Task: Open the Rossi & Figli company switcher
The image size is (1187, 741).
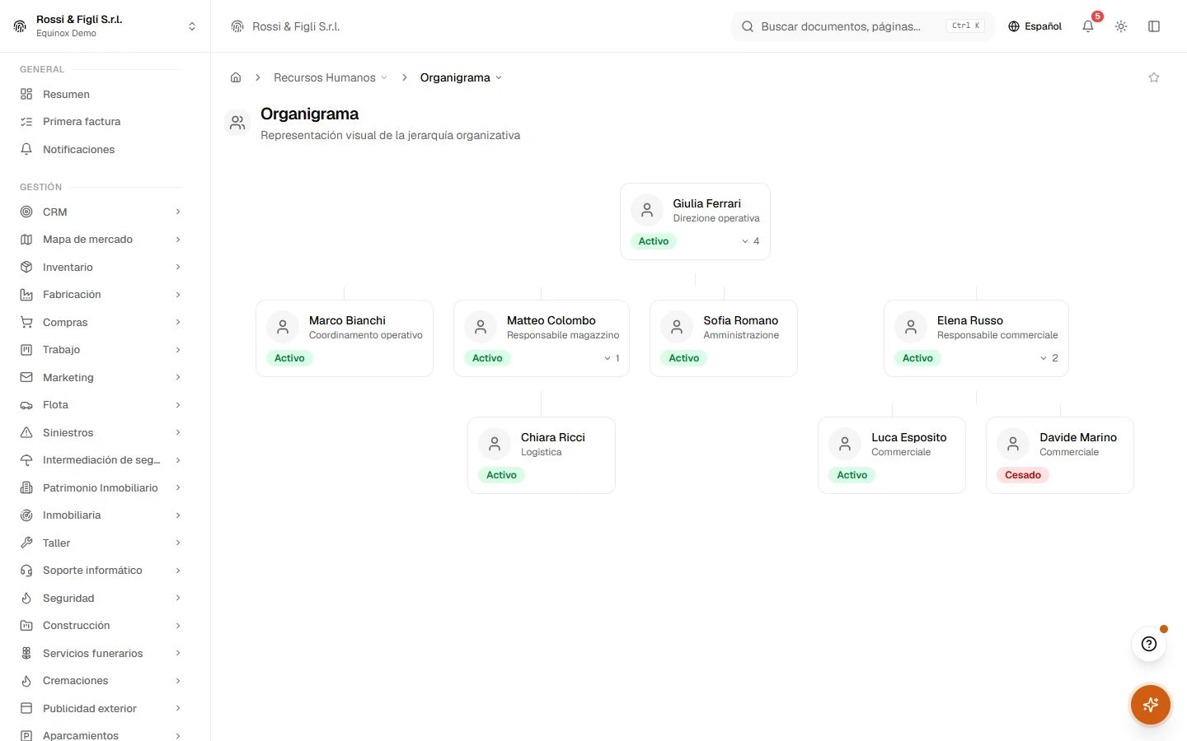Action: pyautogui.click(x=106, y=26)
